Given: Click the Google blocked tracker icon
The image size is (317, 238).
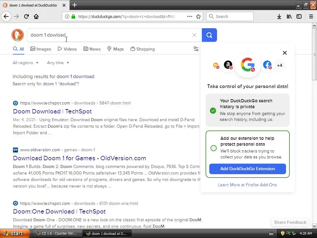Looking at the screenshot, I should pyautogui.click(x=248, y=65).
